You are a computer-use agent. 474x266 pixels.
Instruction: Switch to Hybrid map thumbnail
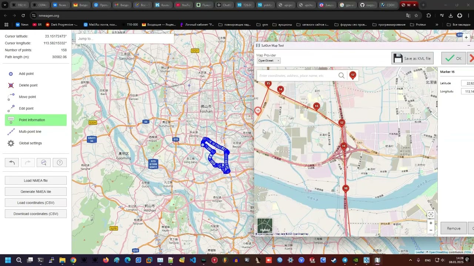tap(265, 226)
